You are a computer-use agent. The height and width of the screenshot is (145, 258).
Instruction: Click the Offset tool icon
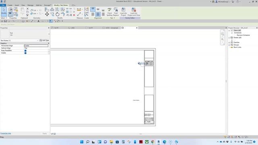point(52,9)
